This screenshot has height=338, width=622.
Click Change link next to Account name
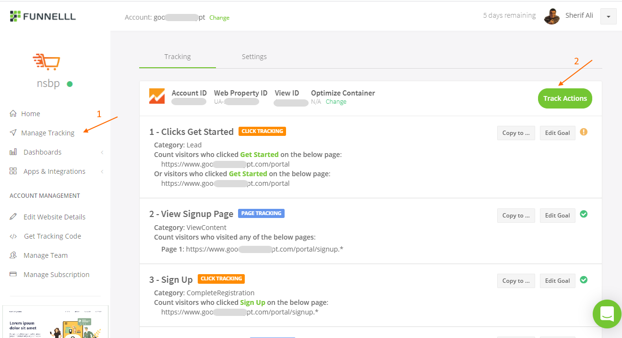click(x=219, y=18)
